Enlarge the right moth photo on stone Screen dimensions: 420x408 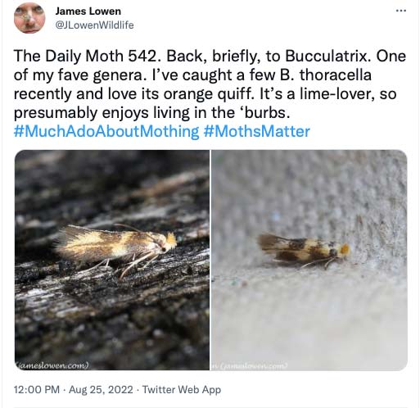tap(309, 260)
